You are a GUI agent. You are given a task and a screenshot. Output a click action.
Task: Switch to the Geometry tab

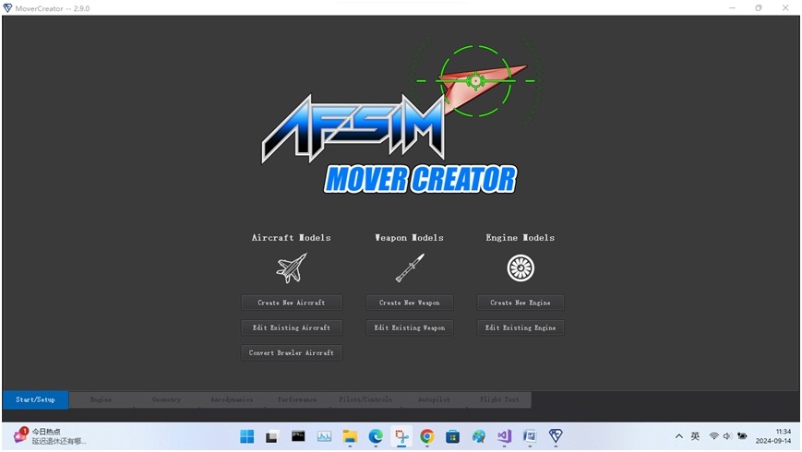pos(167,399)
